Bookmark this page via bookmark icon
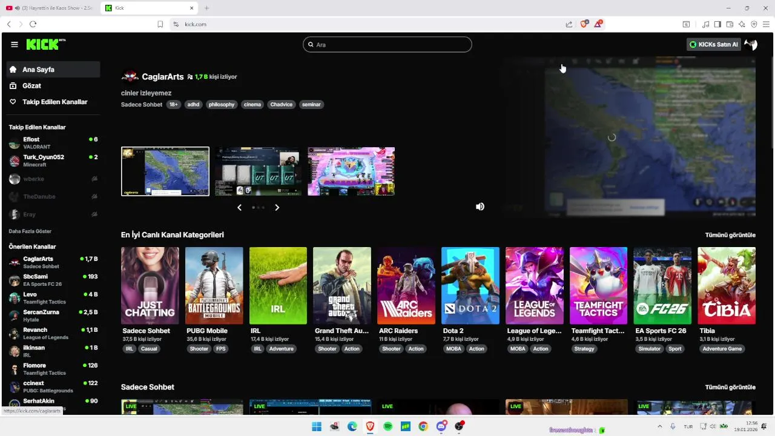The image size is (775, 436). pos(160,24)
